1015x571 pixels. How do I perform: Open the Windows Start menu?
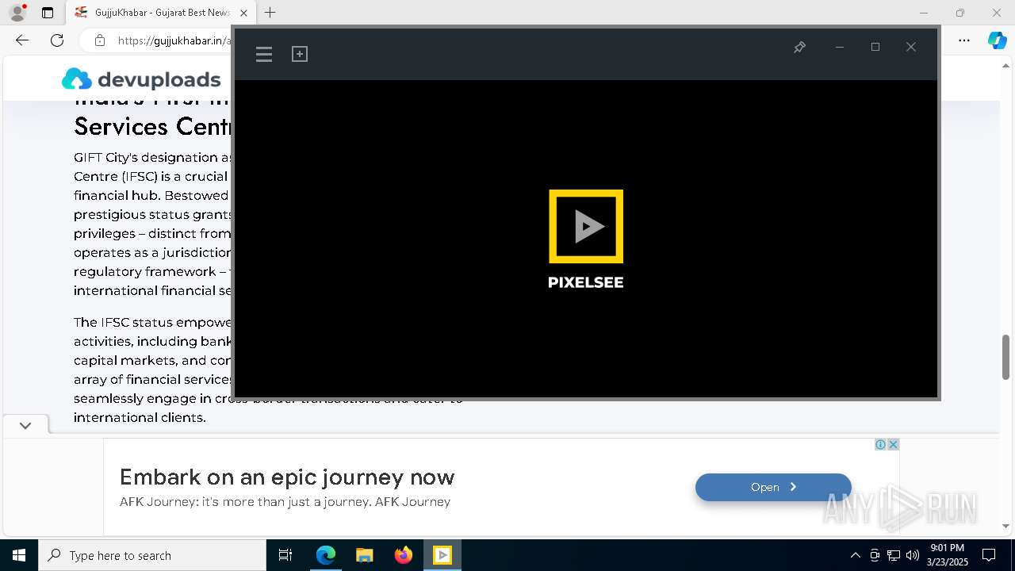pos(19,555)
